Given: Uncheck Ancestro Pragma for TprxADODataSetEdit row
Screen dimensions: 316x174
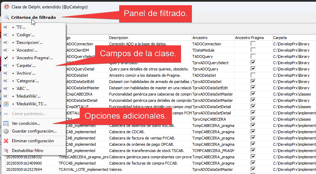Looking at the screenshot, I should coord(253,88).
